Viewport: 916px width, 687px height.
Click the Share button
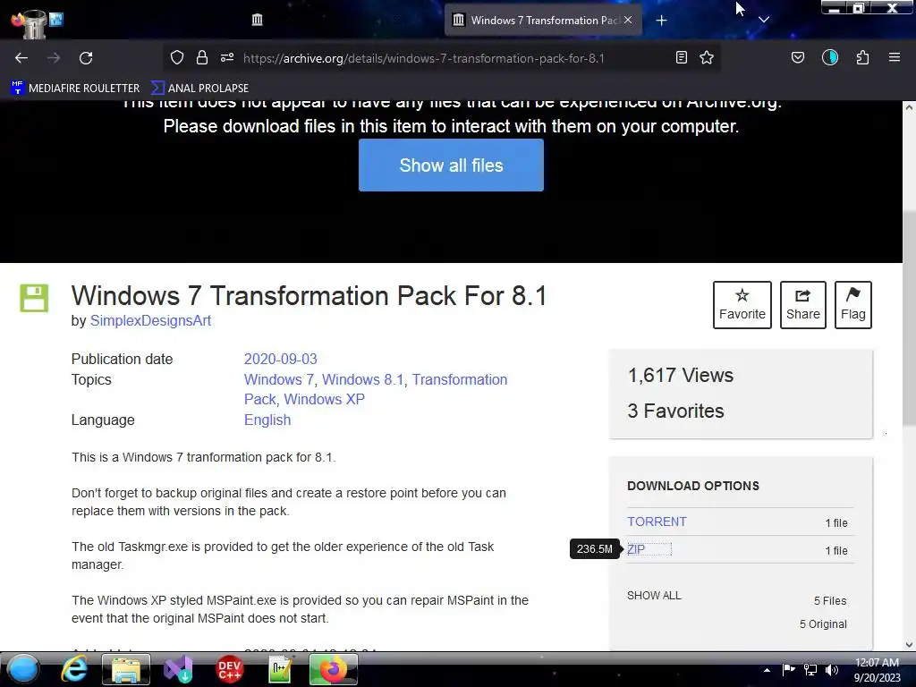[x=803, y=305]
